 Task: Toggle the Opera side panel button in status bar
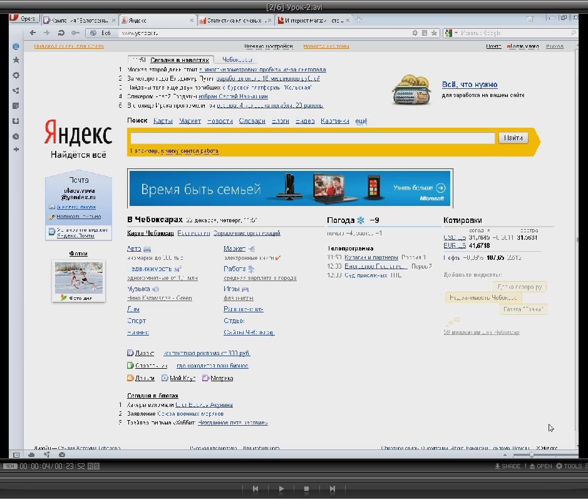(16, 455)
